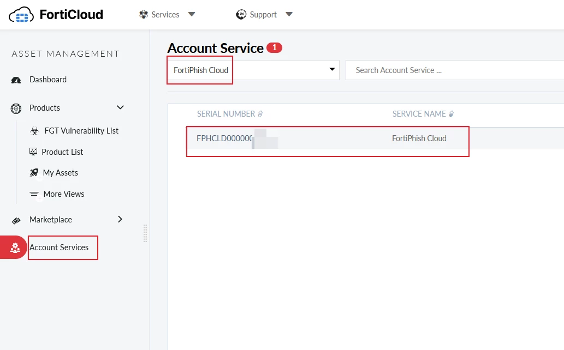
Task: Select Products in the sidebar
Action: pyautogui.click(x=45, y=108)
